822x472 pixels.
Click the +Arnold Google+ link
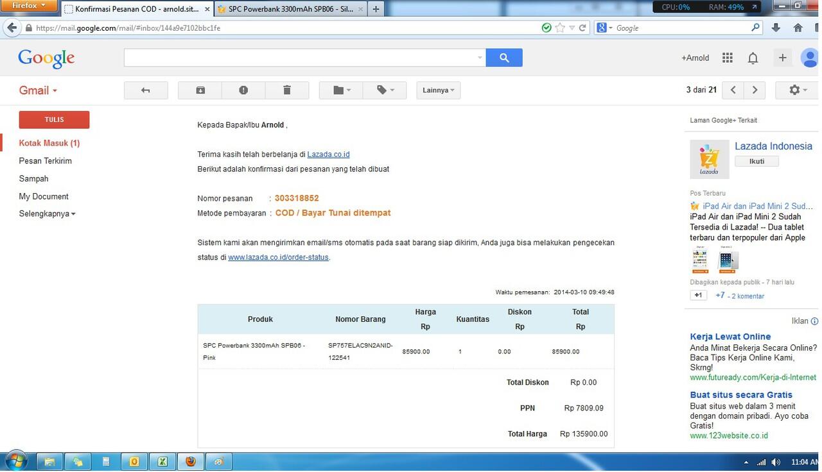pyautogui.click(x=695, y=58)
